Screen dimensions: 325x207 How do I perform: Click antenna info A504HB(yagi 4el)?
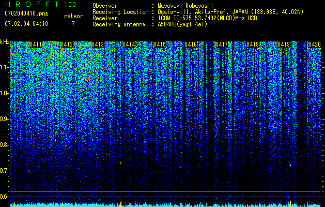[x=182, y=24]
